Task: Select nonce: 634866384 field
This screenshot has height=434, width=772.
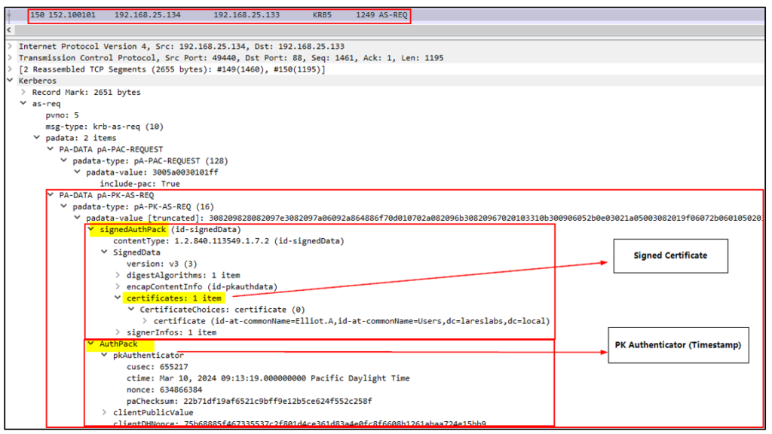Action: pos(164,390)
